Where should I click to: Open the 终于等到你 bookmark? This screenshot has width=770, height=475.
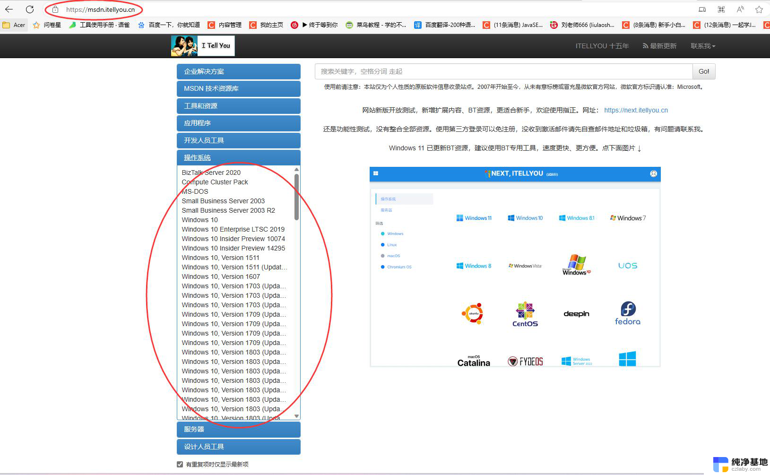(314, 25)
